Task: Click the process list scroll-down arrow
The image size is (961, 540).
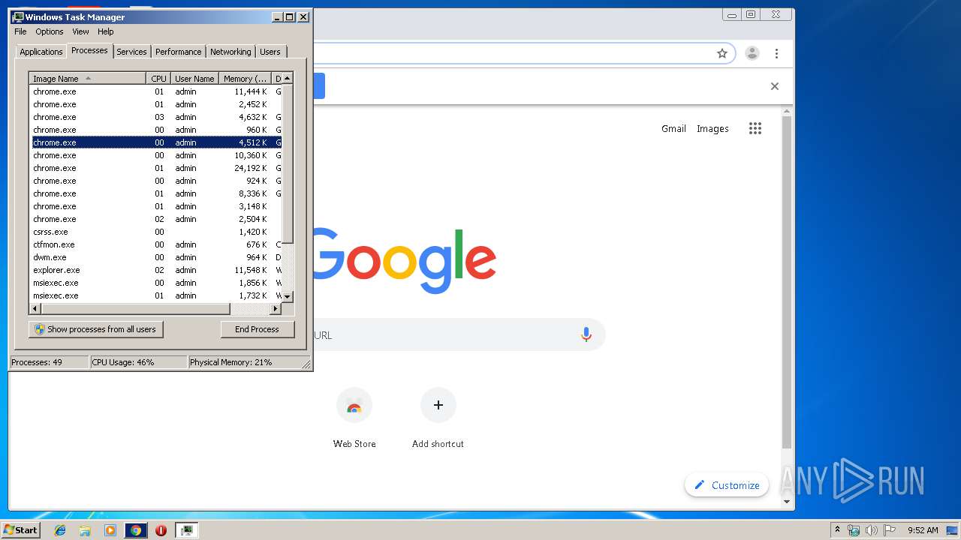Action: pos(288,297)
